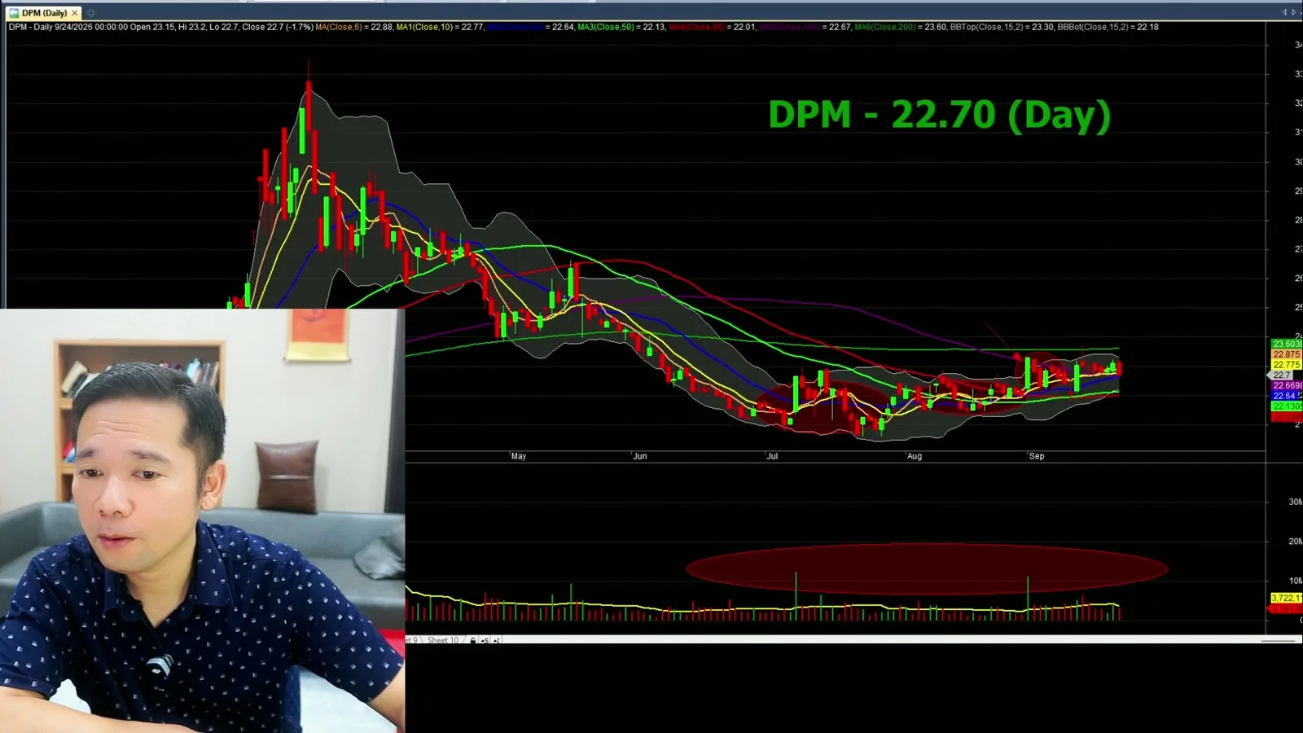1303x733 pixels.
Task: Click MA3(Close,50) = 22.13 label
Action: (x=621, y=27)
